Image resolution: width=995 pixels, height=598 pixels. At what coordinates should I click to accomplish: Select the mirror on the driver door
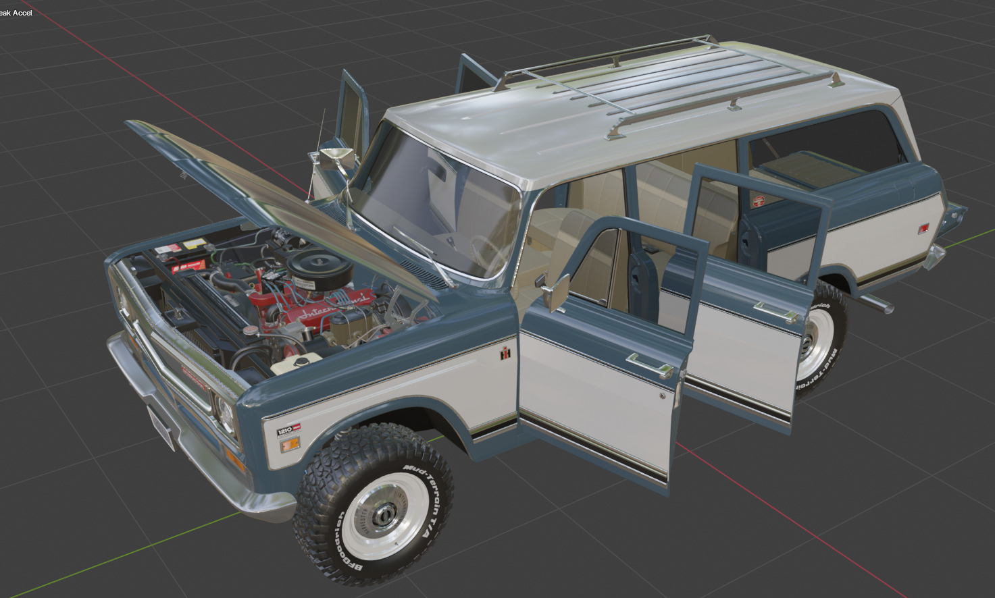[x=557, y=292]
